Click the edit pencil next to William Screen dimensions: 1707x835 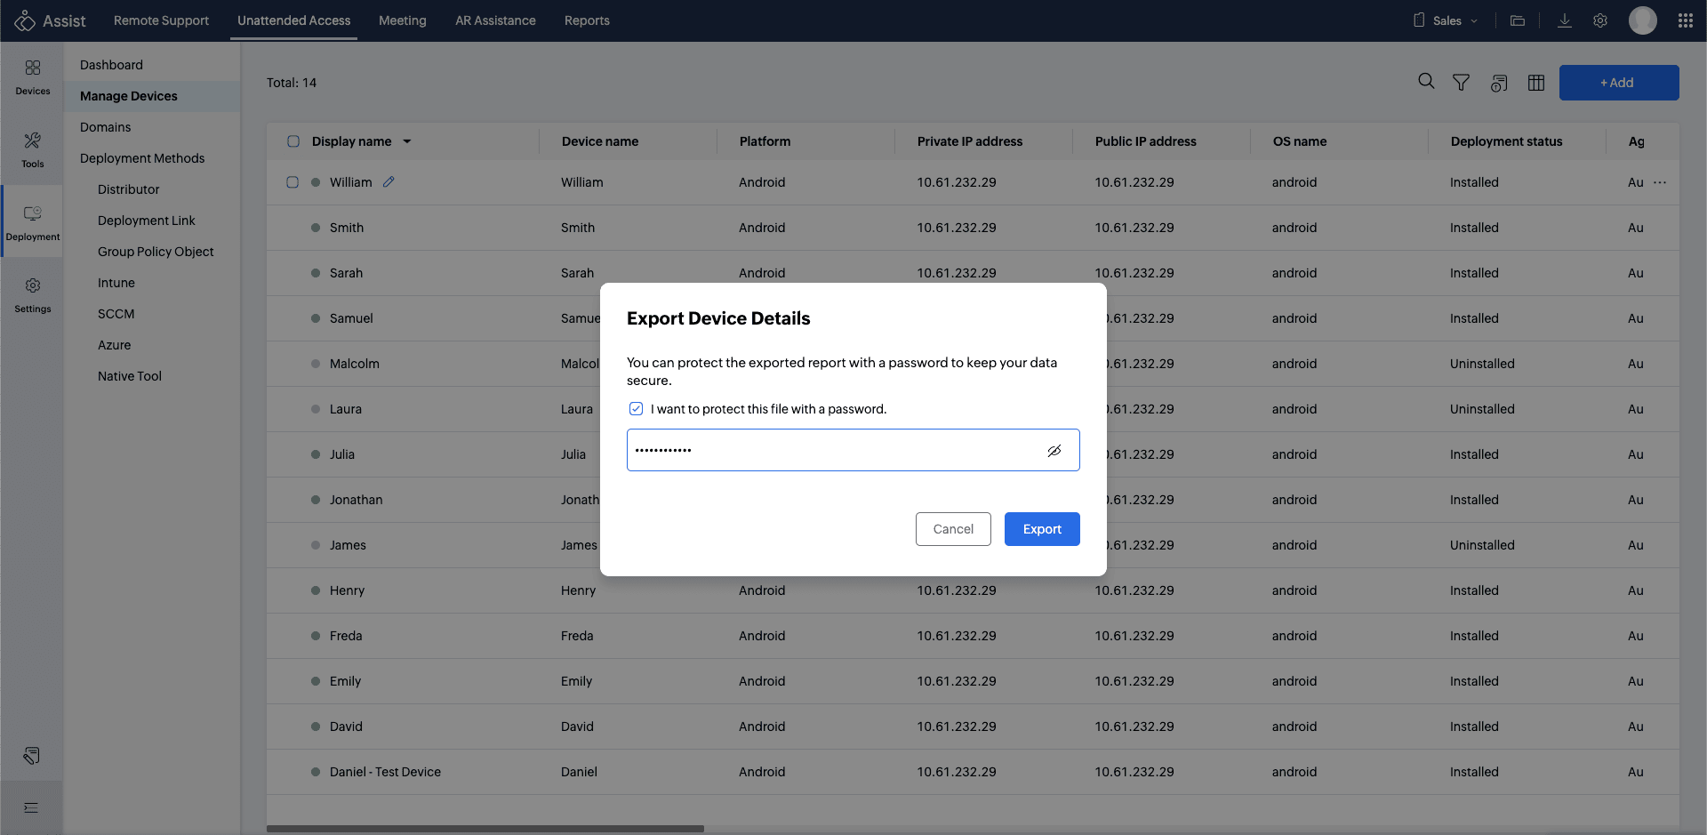click(389, 182)
